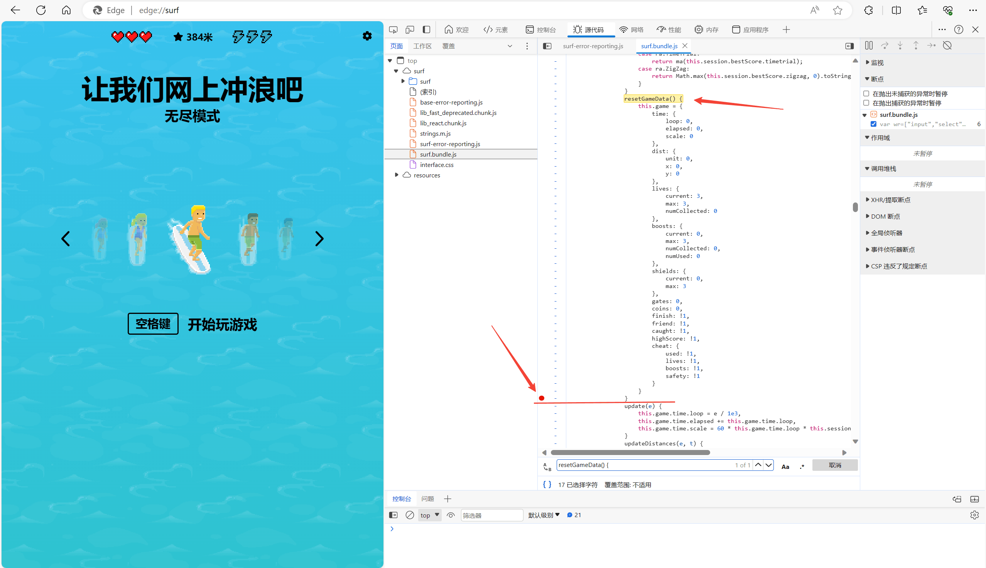
Task: Switch to 控制台 DevTools tab
Action: pos(541,30)
